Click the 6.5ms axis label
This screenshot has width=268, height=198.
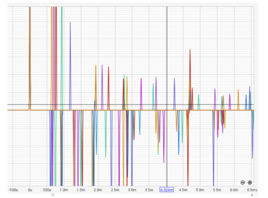pyautogui.click(x=252, y=190)
